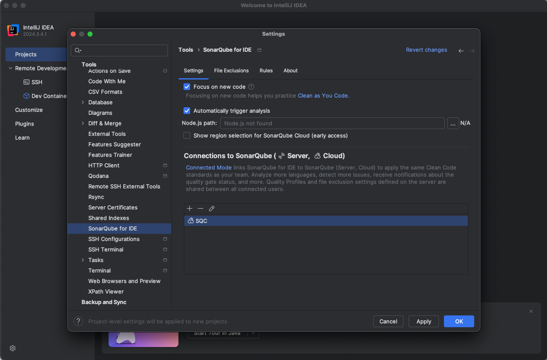Click the plus icon to add a connection
Image resolution: width=547 pixels, height=360 pixels.
[189, 209]
